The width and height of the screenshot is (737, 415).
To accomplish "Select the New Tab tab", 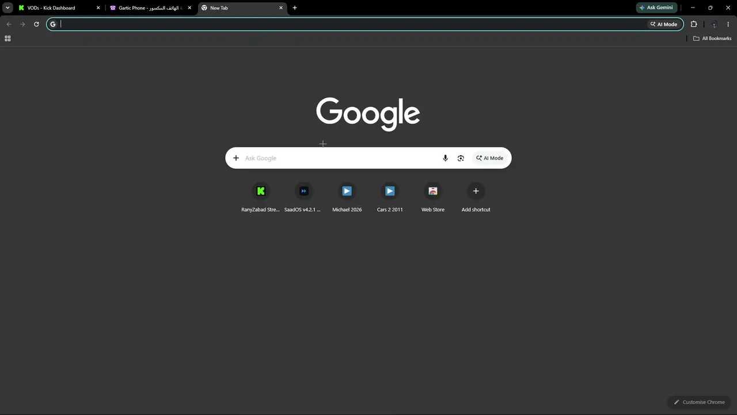I will 242,8.
